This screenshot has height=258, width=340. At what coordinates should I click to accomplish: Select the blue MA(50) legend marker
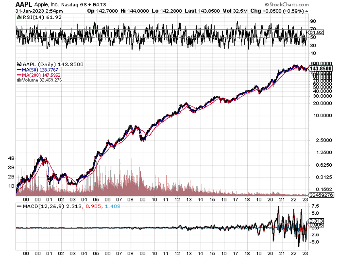point(18,70)
